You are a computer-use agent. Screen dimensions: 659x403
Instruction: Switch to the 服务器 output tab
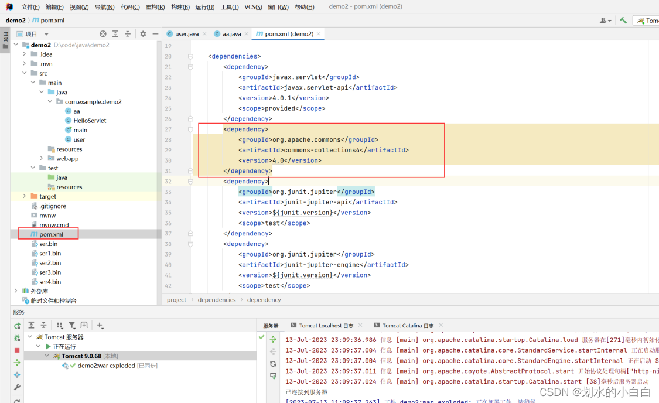[271, 326]
